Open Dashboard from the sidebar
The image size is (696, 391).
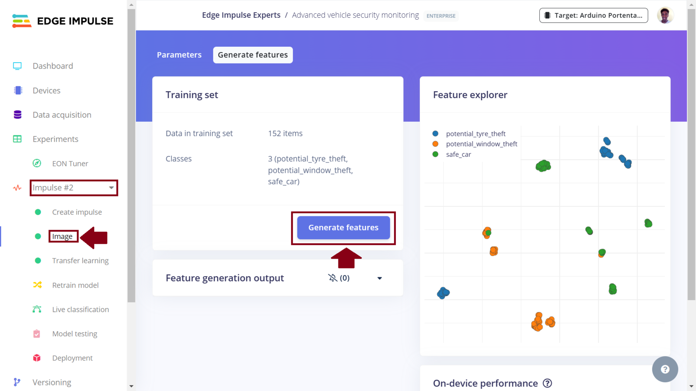(x=53, y=66)
